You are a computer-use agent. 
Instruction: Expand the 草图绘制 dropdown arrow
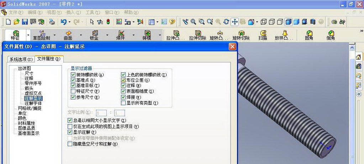(x=54, y=35)
